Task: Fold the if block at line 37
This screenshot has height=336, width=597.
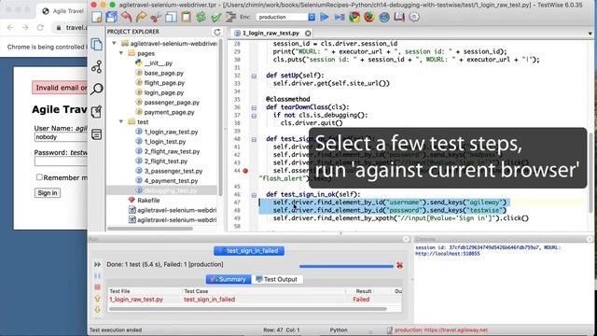Action: 254,116
